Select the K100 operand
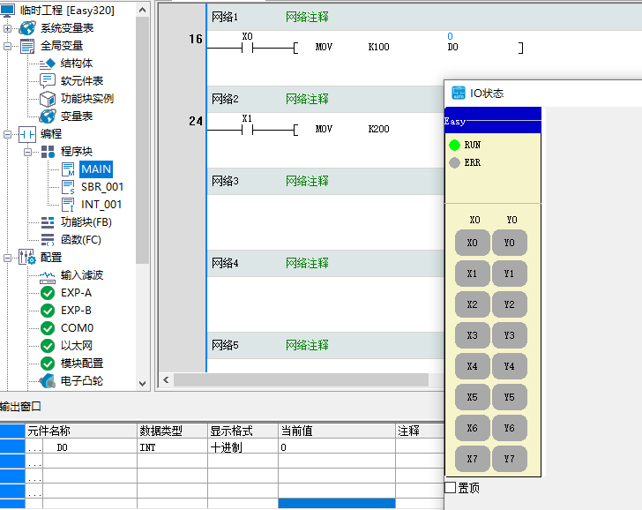Viewport: 642px width, 510px height. (x=378, y=47)
